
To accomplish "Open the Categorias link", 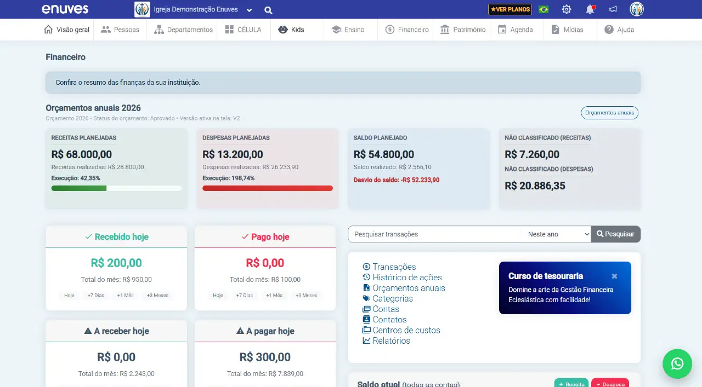I will click(x=388, y=298).
